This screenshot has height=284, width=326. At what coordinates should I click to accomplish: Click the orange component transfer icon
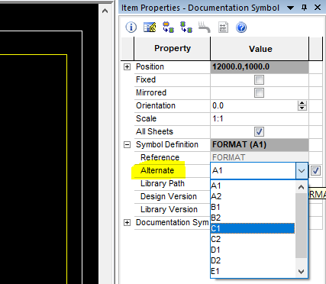coord(168,27)
